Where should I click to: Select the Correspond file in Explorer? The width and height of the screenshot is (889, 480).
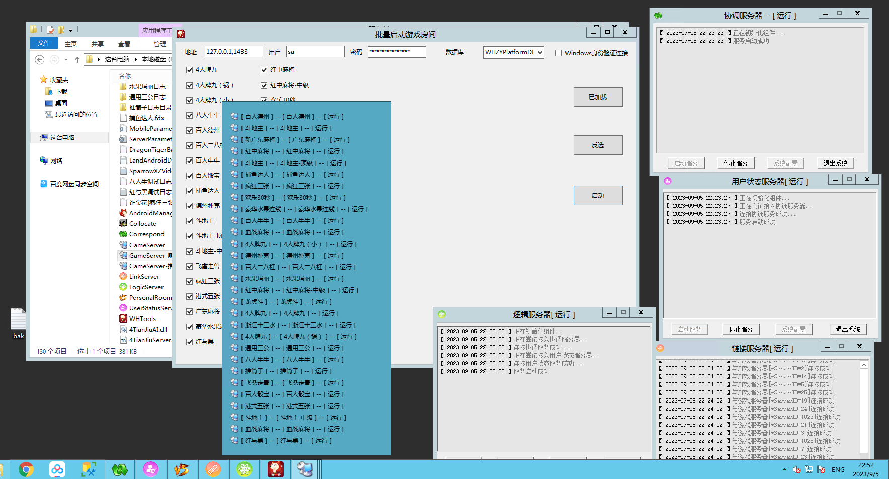[146, 234]
